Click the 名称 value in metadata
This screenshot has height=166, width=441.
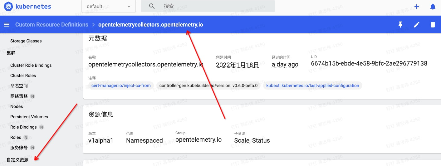pyautogui.click(x=146, y=65)
